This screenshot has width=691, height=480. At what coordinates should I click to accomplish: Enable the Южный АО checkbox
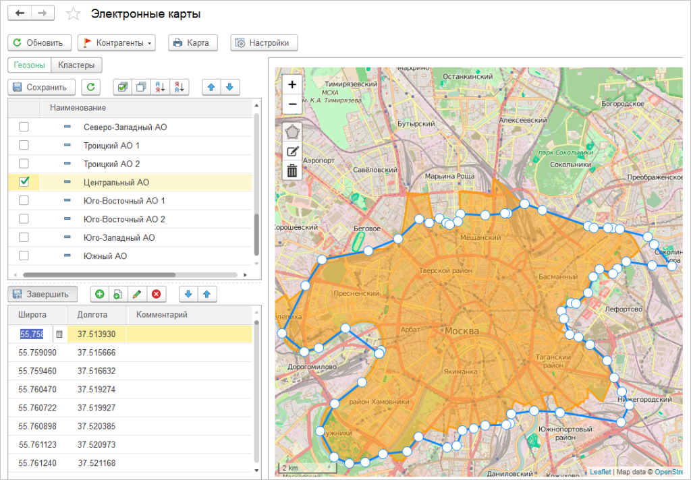24,256
